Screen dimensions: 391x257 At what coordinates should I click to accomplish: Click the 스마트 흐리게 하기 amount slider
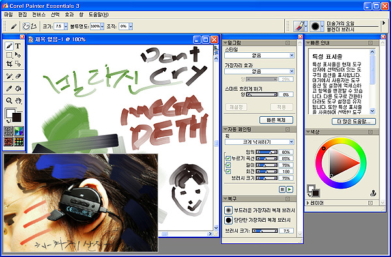coord(261,95)
